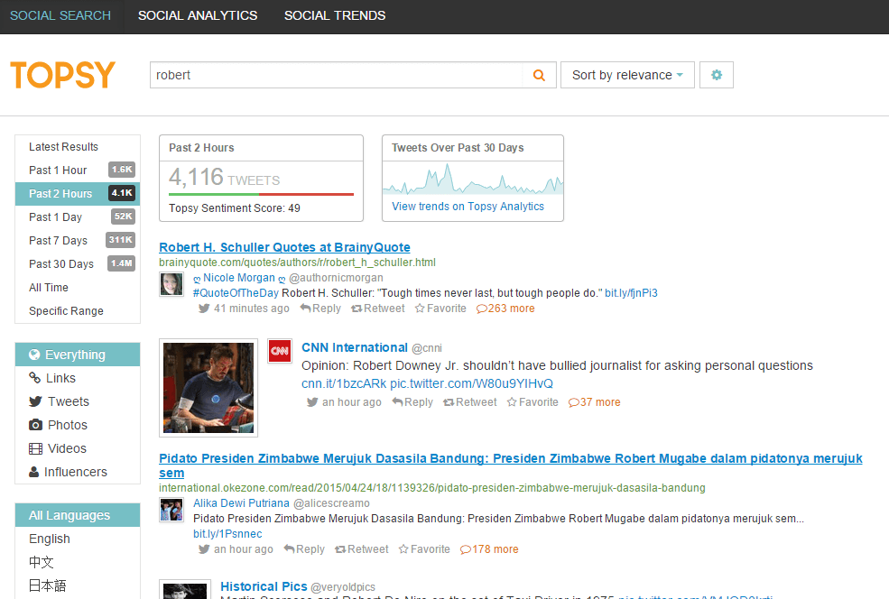Show 178 more tweets
The image size is (889, 599).
(488, 549)
